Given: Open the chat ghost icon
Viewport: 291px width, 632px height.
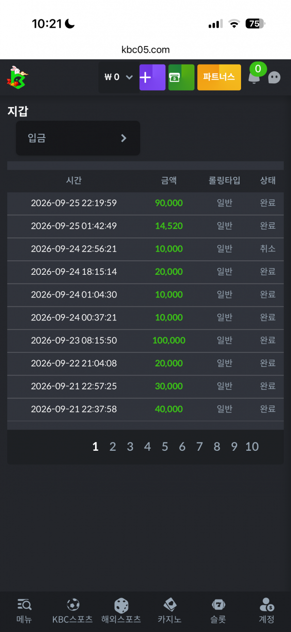Looking at the screenshot, I should click(275, 78).
